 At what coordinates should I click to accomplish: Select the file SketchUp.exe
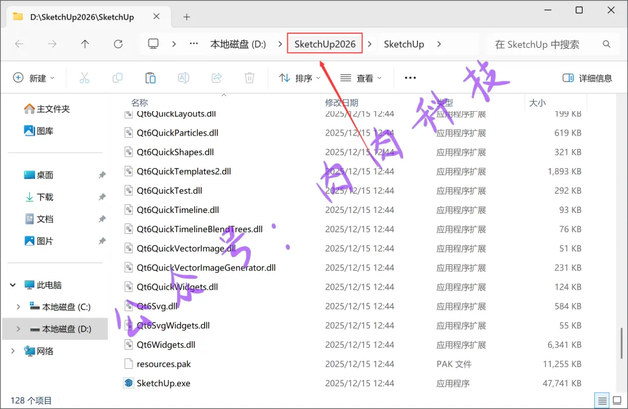coord(163,383)
